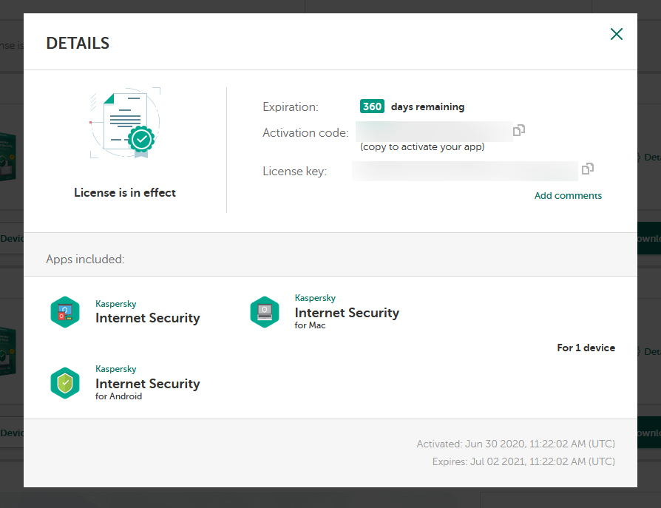Click the Activated Jun 30 2020 timestamp
The height and width of the screenshot is (508, 661).
(515, 444)
